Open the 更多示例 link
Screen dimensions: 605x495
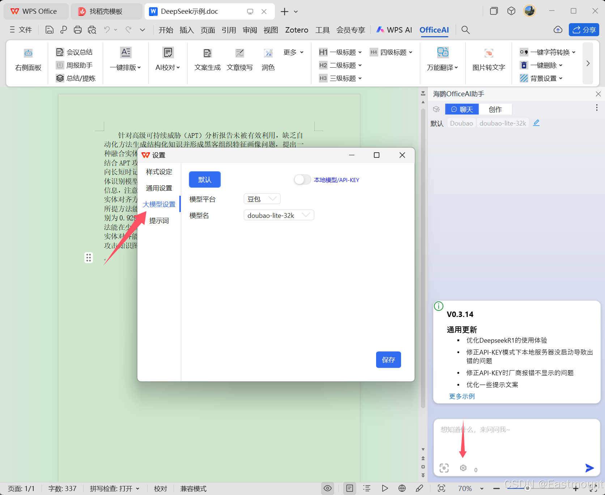pyautogui.click(x=462, y=396)
